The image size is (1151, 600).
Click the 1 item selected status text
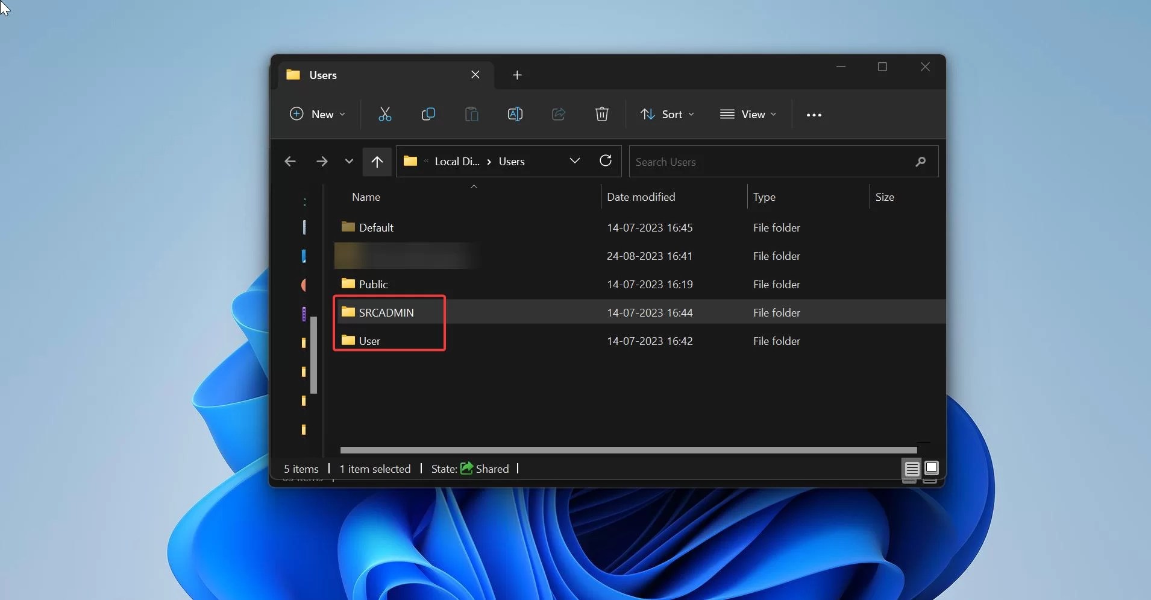(x=375, y=469)
